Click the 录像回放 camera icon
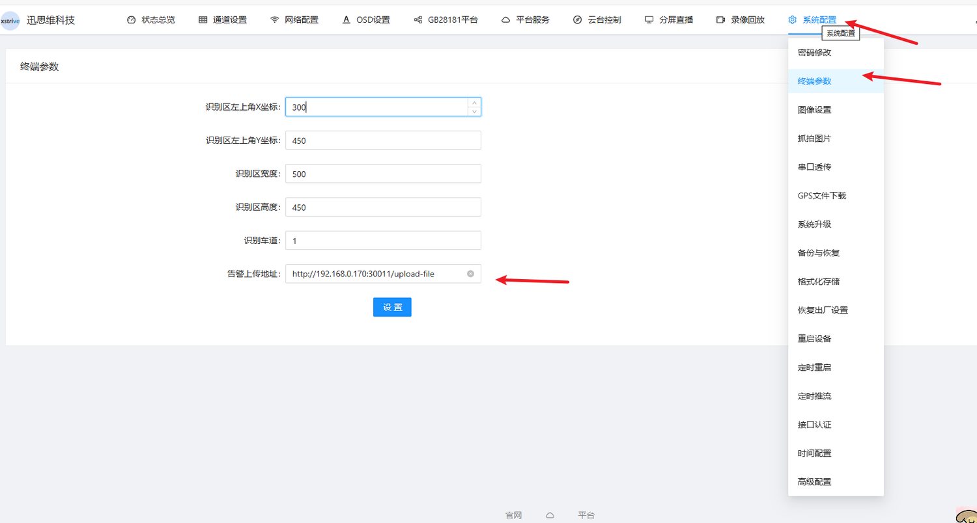 click(720, 20)
